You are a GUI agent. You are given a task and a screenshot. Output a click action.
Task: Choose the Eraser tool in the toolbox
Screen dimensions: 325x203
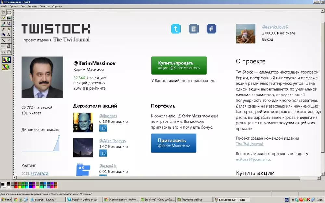click(x=3, y=18)
